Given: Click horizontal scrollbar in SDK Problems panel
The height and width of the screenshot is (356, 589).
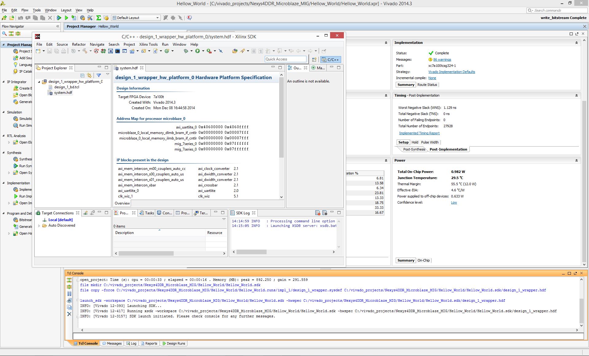Looking at the screenshot, I should (146, 253).
